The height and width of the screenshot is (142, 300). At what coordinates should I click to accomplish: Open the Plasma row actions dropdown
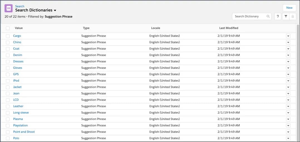coord(288,119)
